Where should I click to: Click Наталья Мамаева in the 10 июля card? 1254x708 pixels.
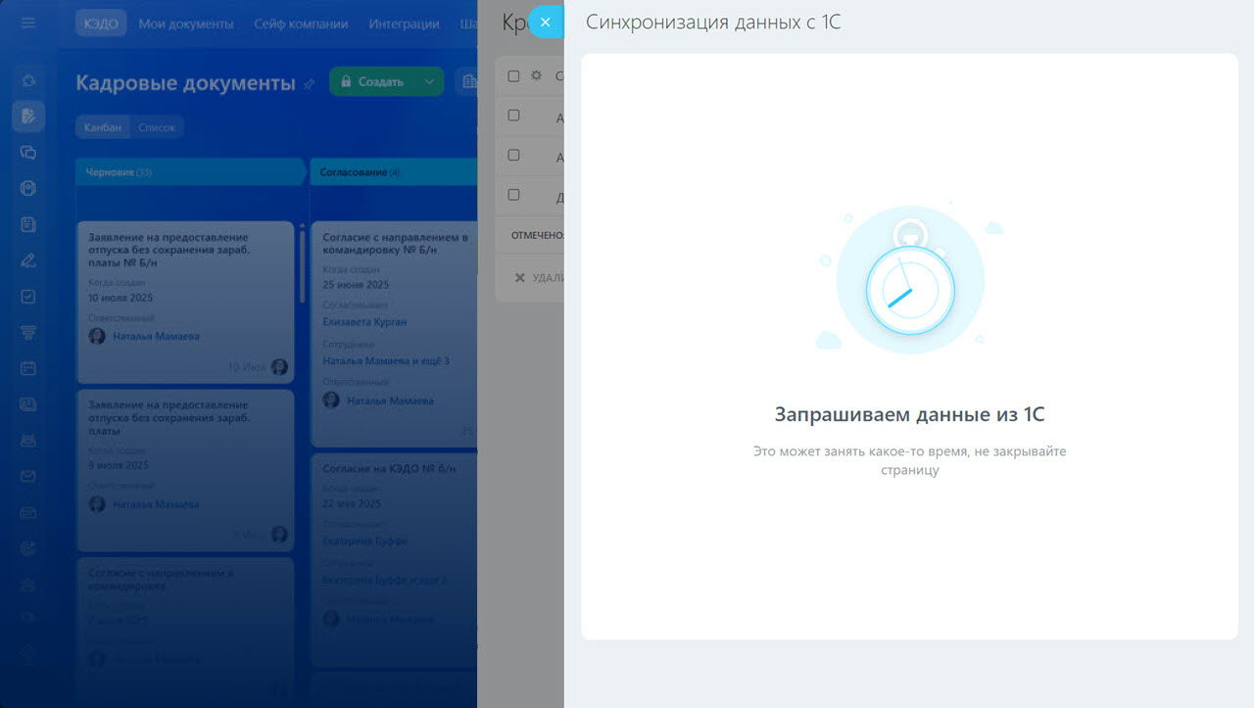click(156, 336)
